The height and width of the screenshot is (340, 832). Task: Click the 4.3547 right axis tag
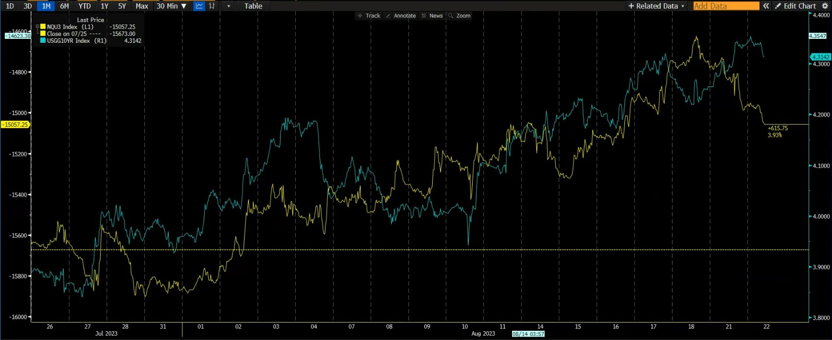click(x=817, y=36)
